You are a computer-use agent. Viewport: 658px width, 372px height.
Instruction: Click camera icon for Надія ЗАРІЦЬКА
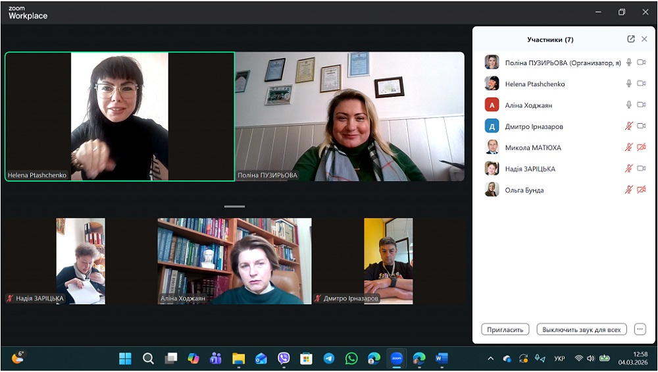pyautogui.click(x=642, y=169)
